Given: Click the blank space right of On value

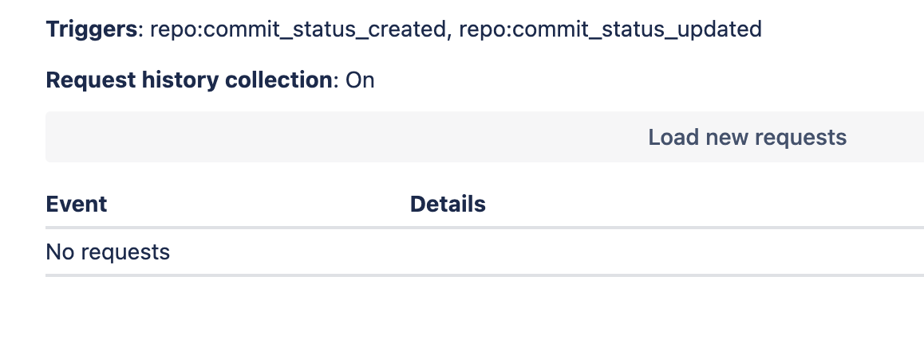Looking at the screenshot, I should coord(648,80).
